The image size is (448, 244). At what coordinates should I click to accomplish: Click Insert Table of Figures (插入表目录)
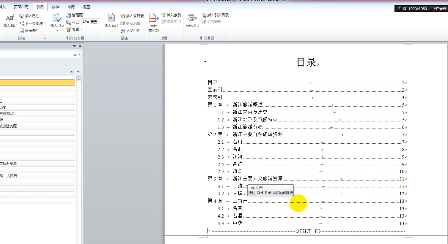click(132, 16)
